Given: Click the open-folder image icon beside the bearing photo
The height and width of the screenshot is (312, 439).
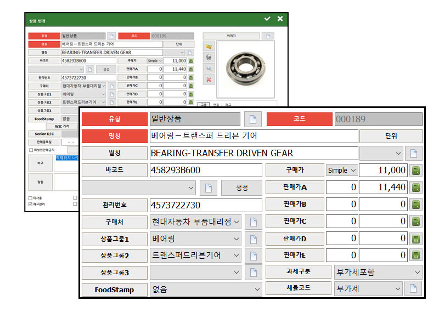Looking at the screenshot, I should 209,46.
